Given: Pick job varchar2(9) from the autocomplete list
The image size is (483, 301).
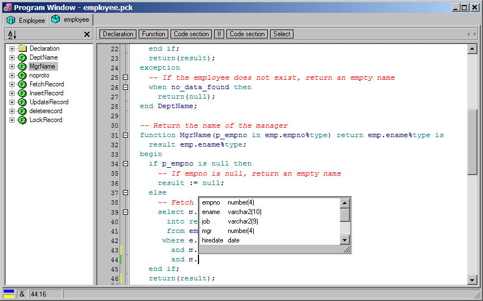Looking at the screenshot, I should [270, 221].
